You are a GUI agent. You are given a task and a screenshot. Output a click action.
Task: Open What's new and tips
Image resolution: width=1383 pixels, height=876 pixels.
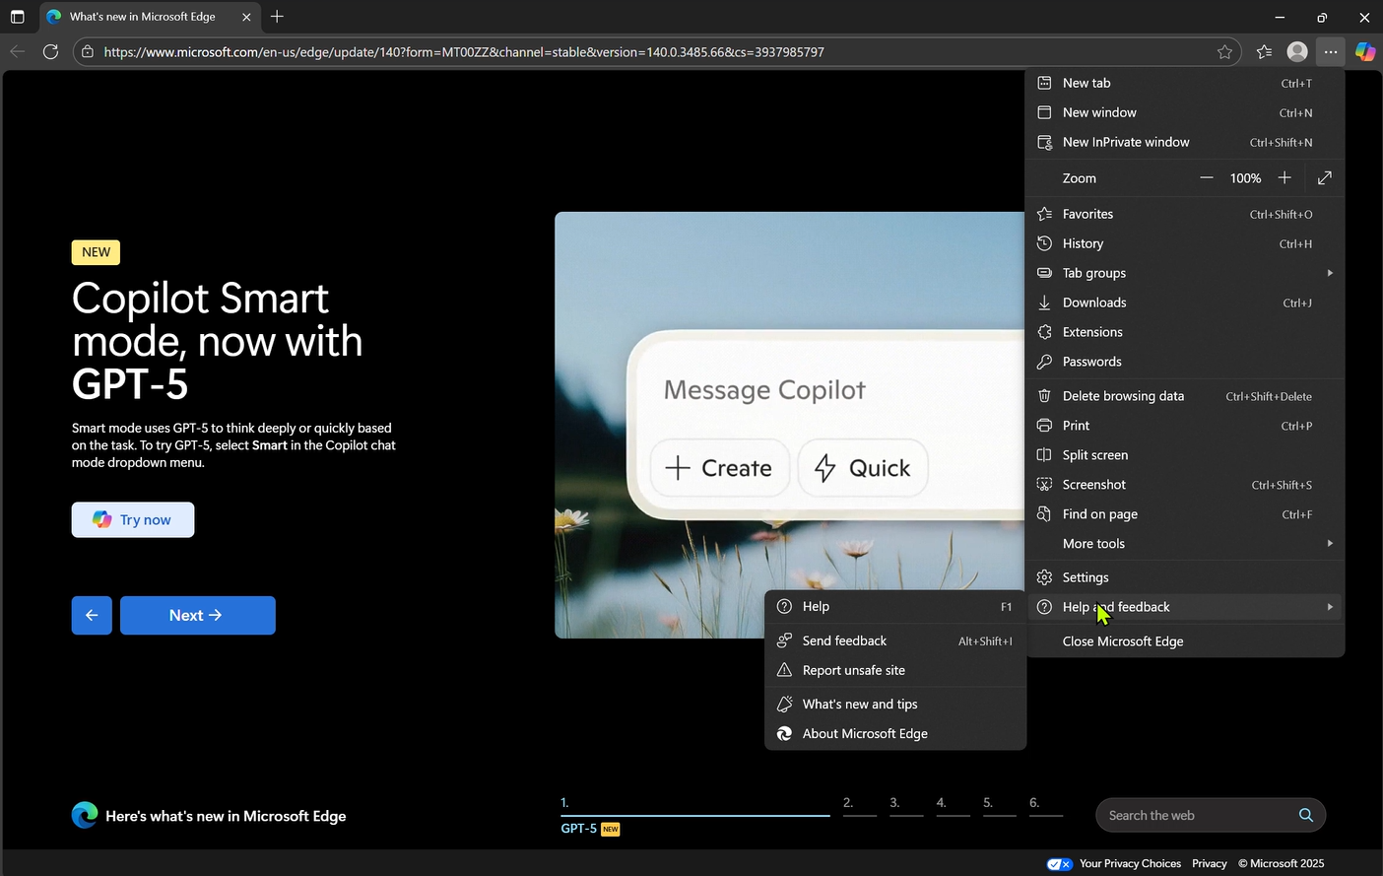pos(895,705)
